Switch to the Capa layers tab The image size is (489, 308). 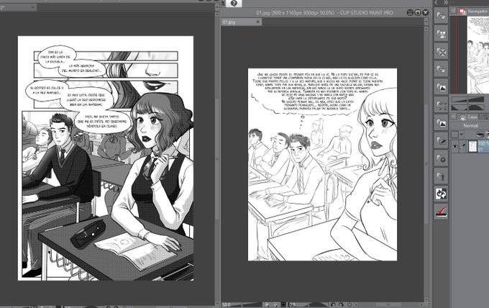(469, 117)
